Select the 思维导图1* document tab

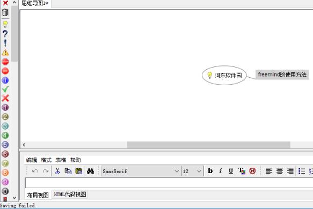35,3
